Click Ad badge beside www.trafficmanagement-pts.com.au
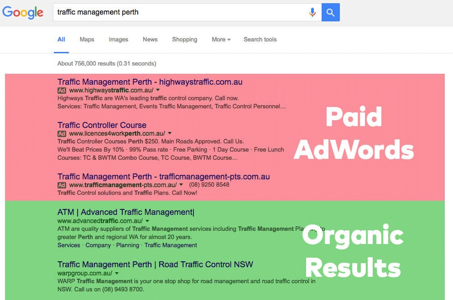The width and height of the screenshot is (453, 300). tap(62, 185)
